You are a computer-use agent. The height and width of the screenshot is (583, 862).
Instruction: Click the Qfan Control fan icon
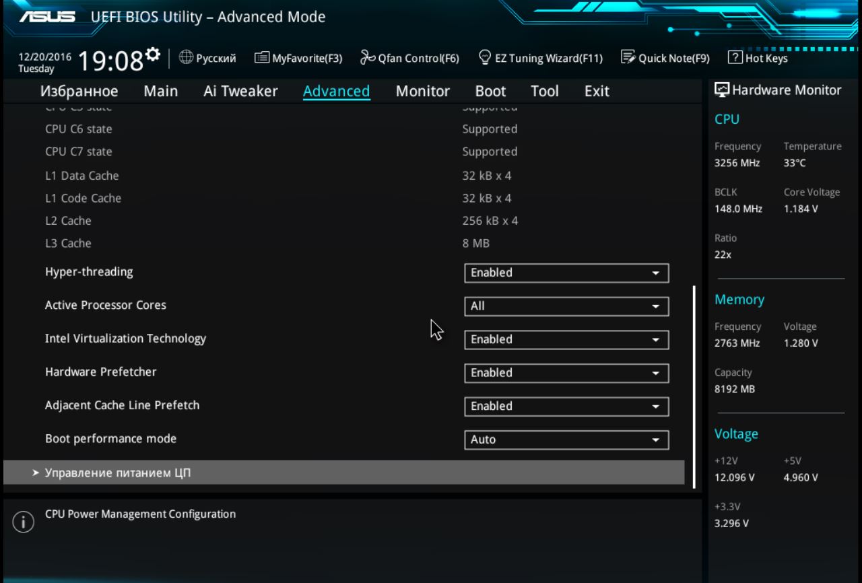pyautogui.click(x=368, y=57)
